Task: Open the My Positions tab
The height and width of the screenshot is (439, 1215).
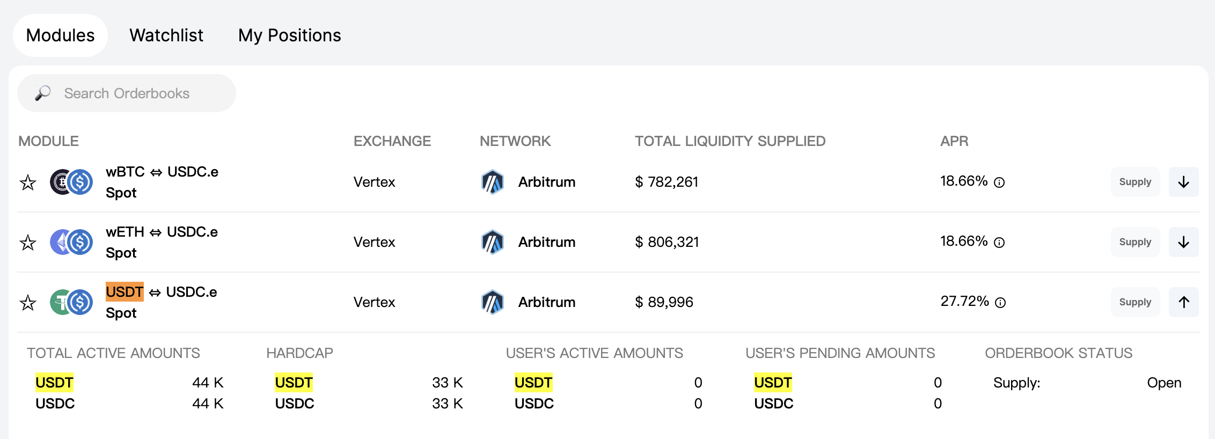Action: (x=289, y=35)
